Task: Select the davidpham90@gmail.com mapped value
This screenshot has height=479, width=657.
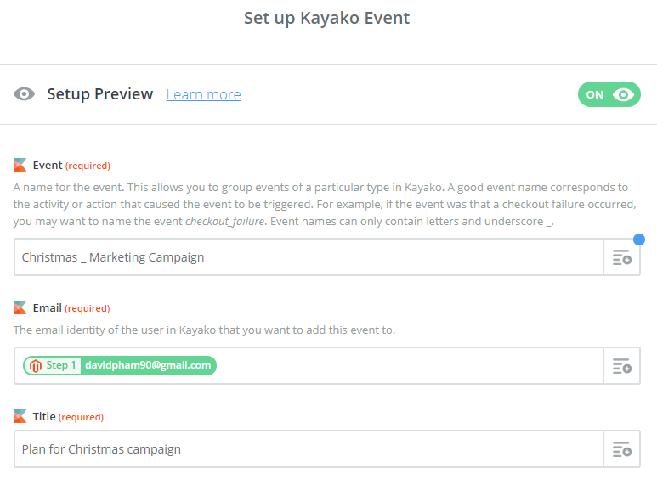Action: coord(147,365)
